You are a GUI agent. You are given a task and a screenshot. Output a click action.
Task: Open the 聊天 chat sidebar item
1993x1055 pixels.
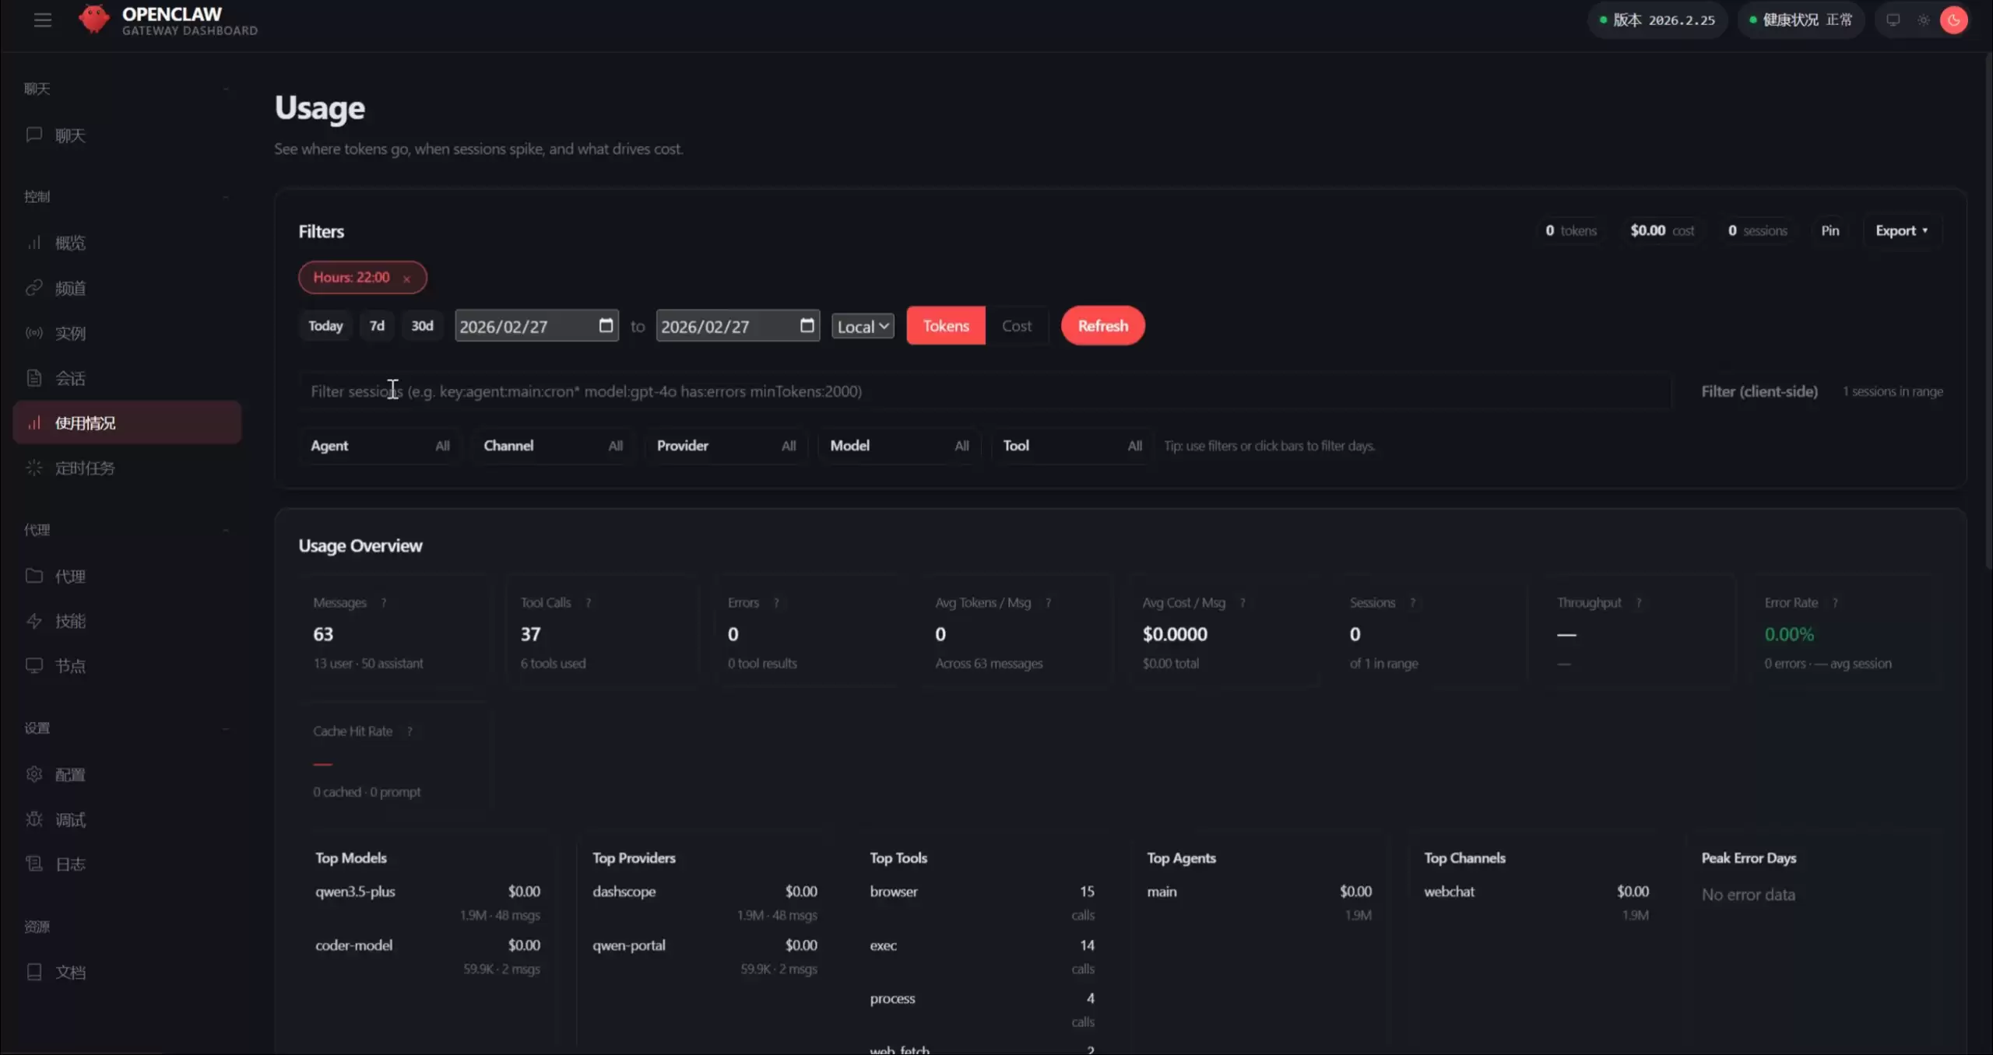click(70, 135)
